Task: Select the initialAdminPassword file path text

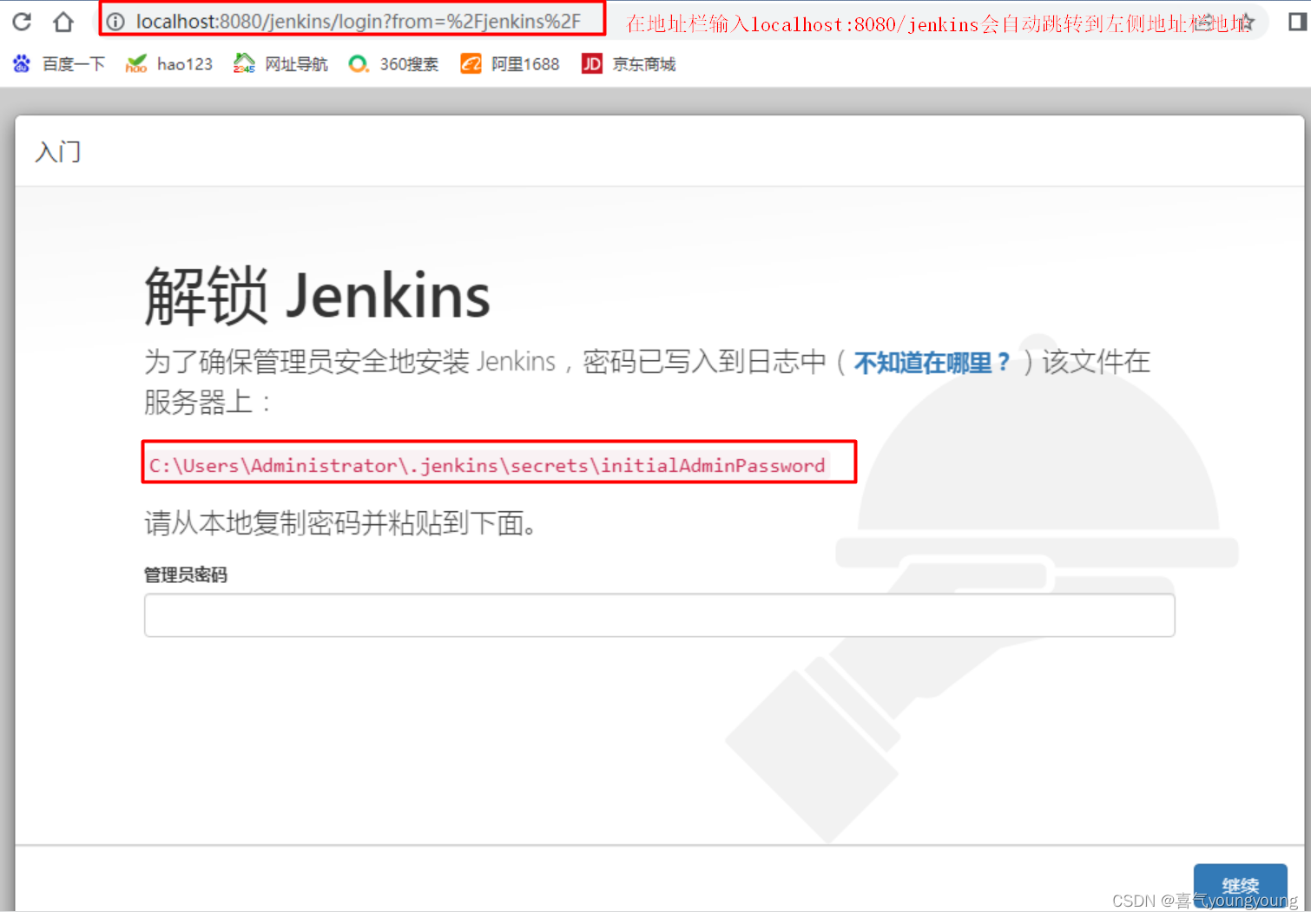Action: click(486, 465)
